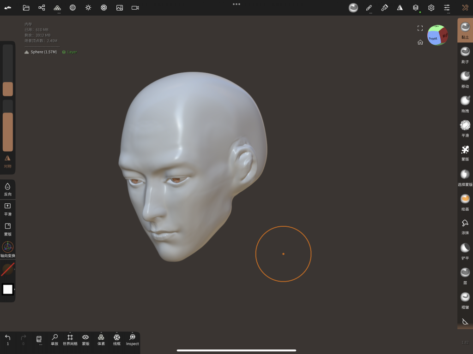Screen dimensions: 473x354
Task: Toggle 世界网格 world grid display
Action: 70,340
